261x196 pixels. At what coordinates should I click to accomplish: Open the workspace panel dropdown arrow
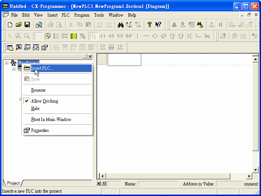coord(85,56)
